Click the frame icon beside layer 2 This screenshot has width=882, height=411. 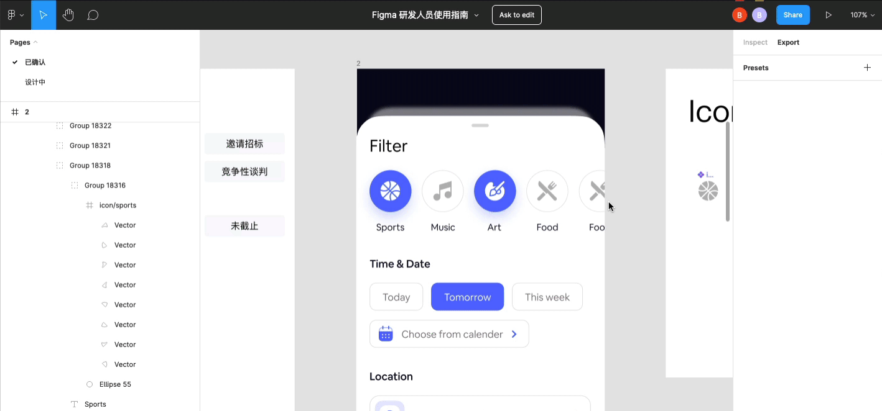pos(15,112)
